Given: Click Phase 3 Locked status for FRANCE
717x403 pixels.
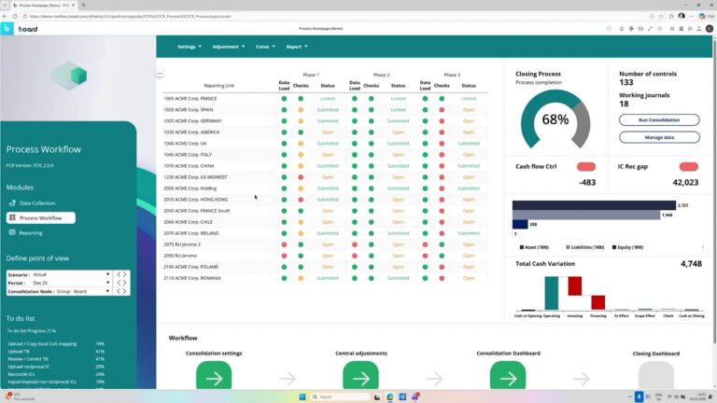Looking at the screenshot, I should [469, 99].
